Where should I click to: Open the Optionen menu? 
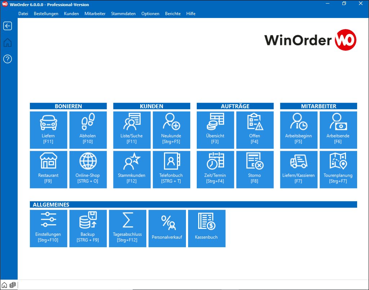(150, 14)
